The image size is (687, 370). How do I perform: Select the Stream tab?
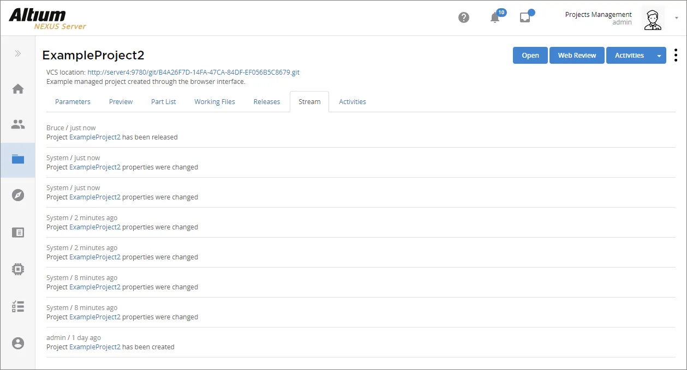tap(309, 102)
